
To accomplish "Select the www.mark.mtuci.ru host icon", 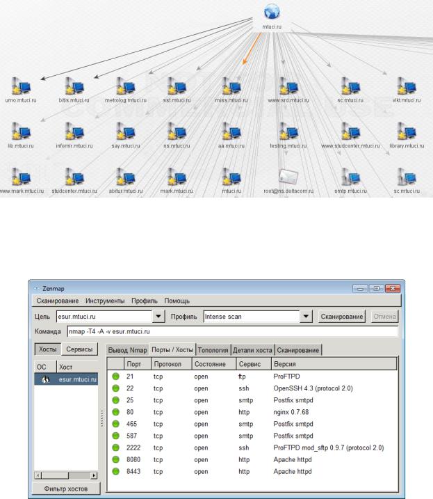I will [21, 177].
